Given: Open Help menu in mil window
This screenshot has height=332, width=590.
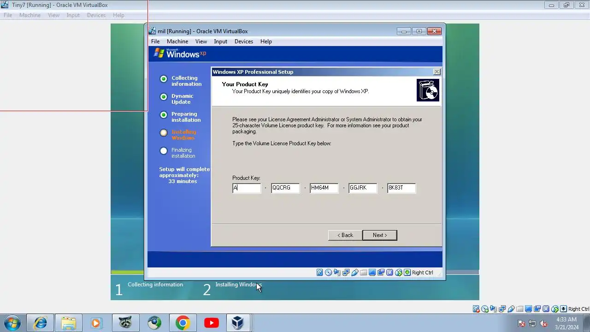Looking at the screenshot, I should (x=266, y=41).
